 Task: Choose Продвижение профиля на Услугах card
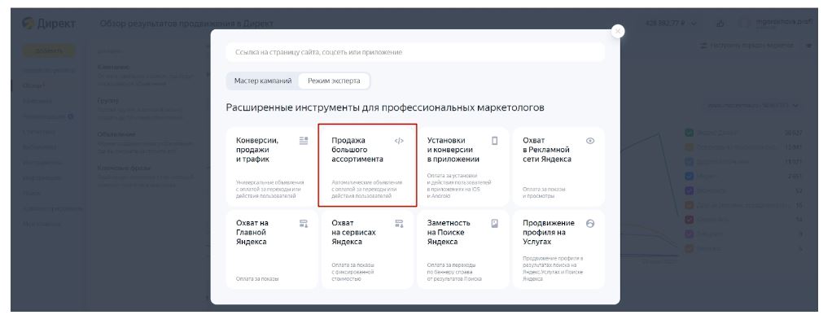point(558,249)
